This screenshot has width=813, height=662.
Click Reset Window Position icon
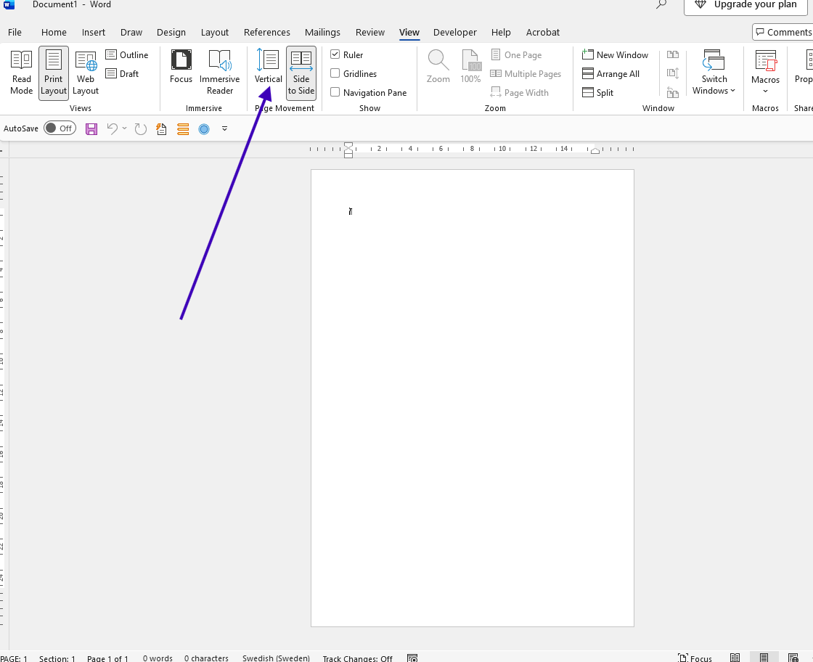click(672, 93)
